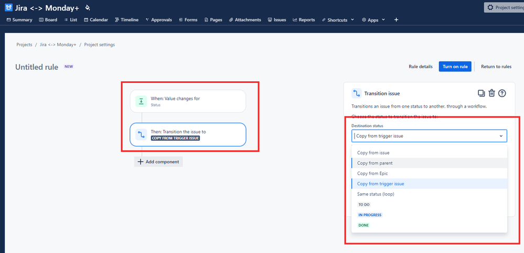524x253 pixels.
Task: Click the trash delete component icon
Action: [x=491, y=93]
